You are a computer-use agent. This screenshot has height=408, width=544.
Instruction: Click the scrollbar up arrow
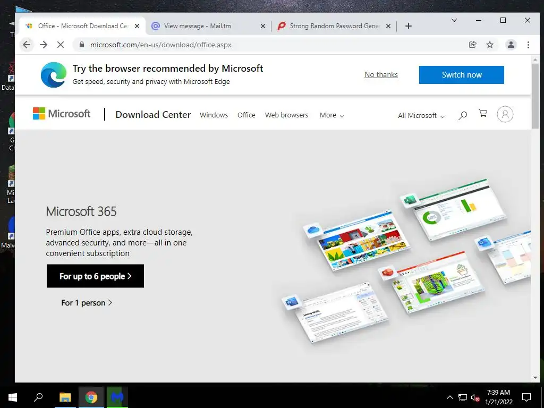(535, 59)
